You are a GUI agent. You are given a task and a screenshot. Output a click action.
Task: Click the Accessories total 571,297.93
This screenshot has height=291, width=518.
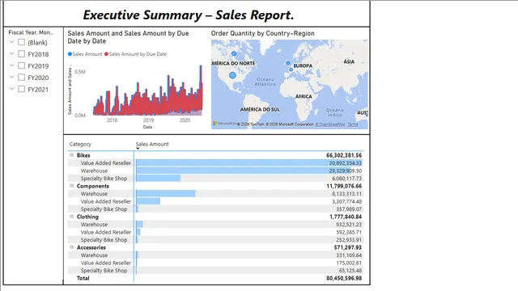[x=347, y=247]
